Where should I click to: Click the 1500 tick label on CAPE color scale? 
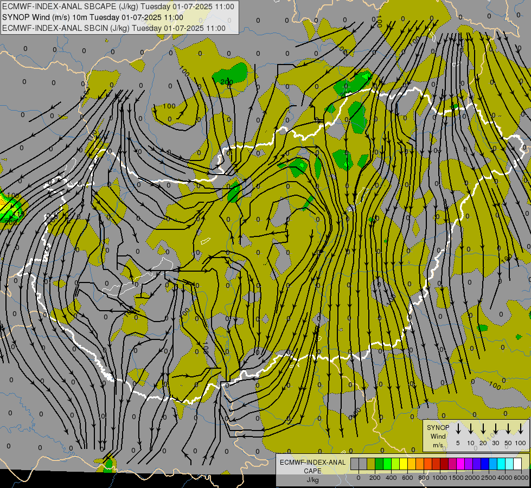click(456, 478)
